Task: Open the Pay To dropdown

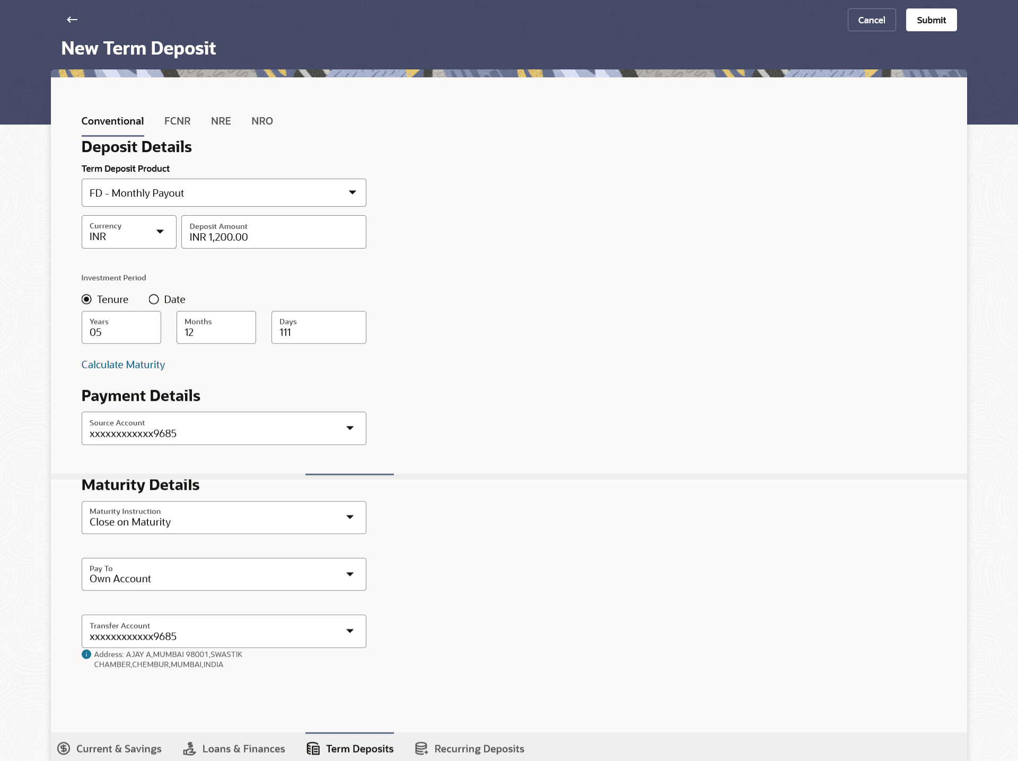Action: (224, 574)
